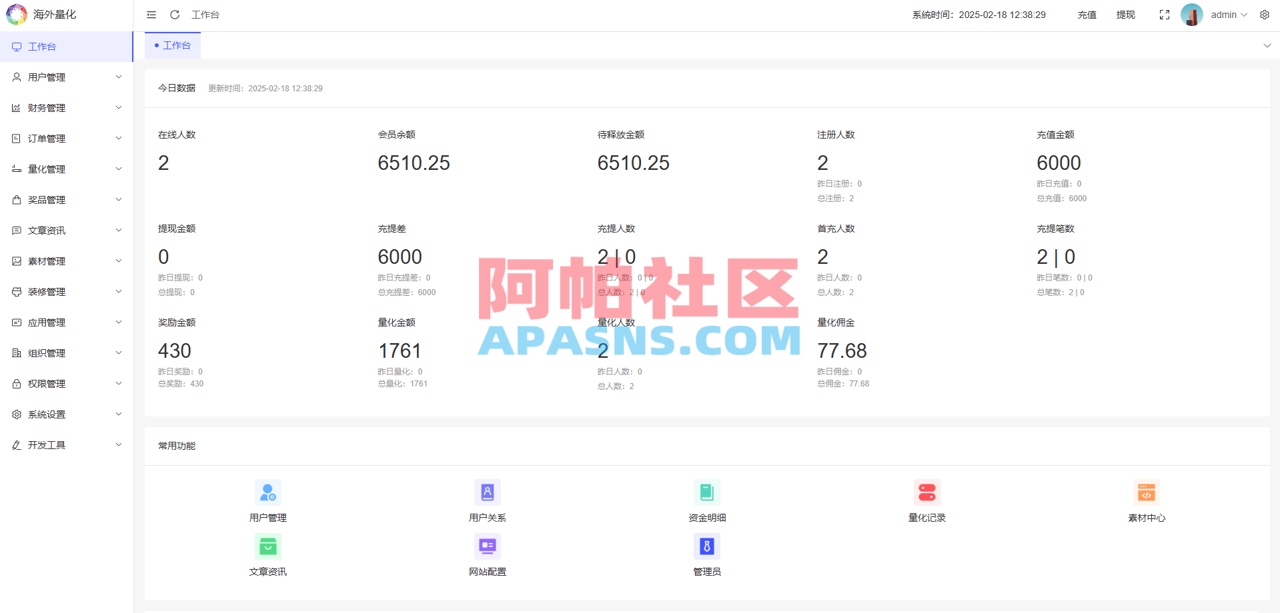Open the 用户关系 quick function icon

click(487, 492)
